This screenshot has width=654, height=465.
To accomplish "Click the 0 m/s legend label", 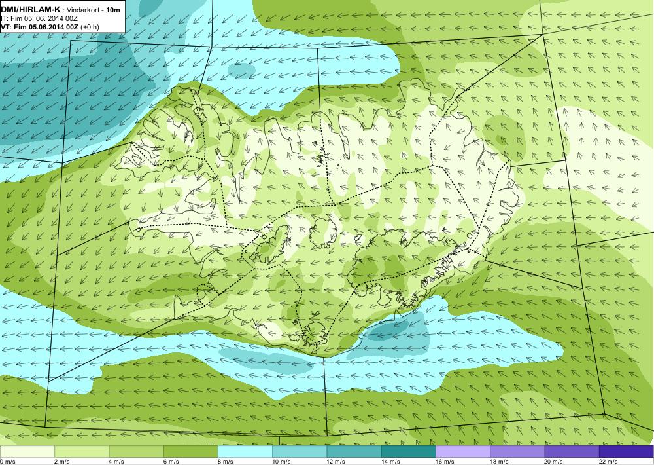I will tap(7, 462).
